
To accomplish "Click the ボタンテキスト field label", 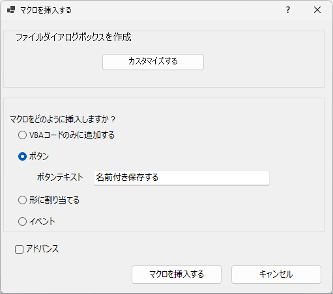I will (60, 177).
